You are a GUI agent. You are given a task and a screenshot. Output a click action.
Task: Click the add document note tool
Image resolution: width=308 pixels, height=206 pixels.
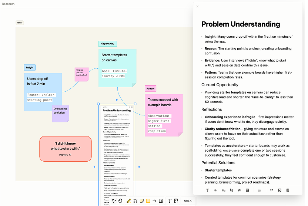pos(176,201)
